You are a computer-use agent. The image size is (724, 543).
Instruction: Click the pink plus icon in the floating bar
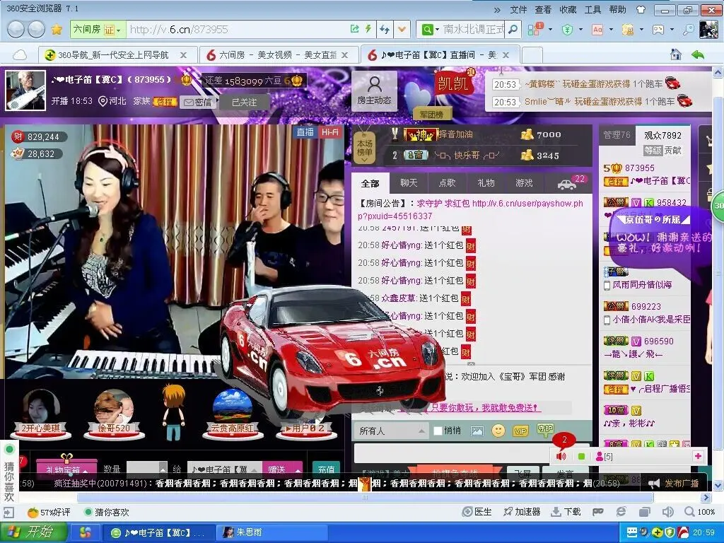click(x=698, y=456)
